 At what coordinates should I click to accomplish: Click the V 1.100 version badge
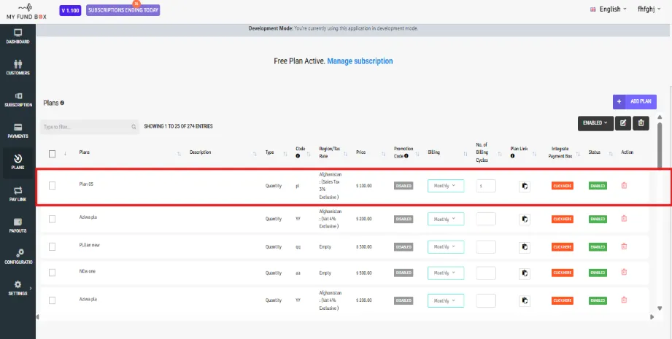tap(70, 10)
